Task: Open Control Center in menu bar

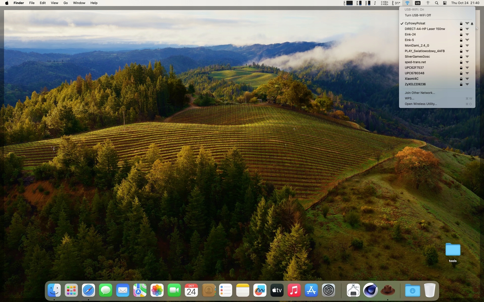Action: click(x=445, y=3)
